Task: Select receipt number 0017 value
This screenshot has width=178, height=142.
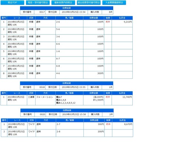Action: [42, 12]
